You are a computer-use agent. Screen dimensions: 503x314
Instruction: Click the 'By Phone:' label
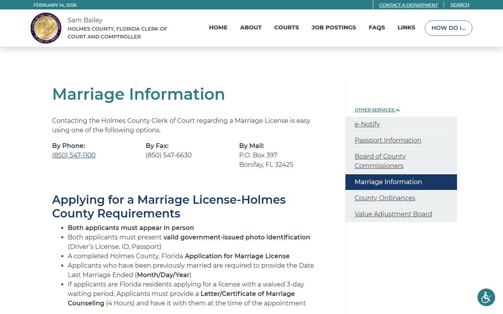(x=68, y=146)
